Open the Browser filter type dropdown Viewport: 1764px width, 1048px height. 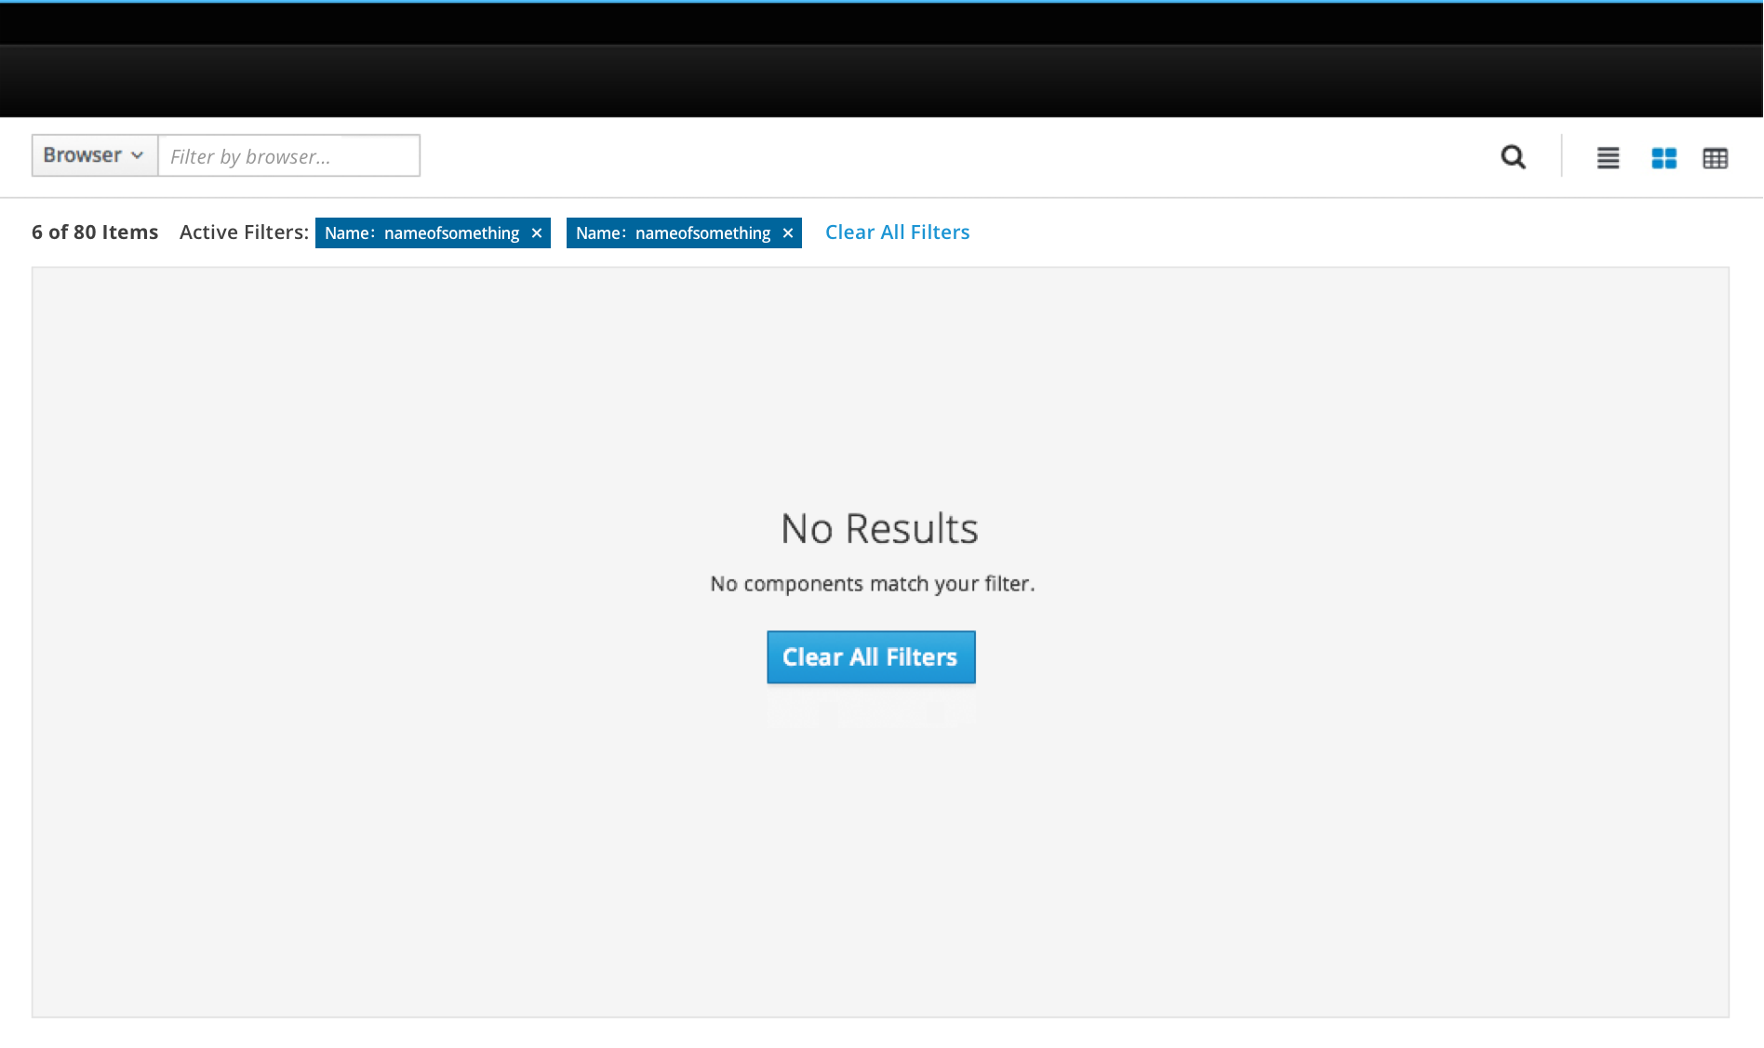(x=94, y=155)
